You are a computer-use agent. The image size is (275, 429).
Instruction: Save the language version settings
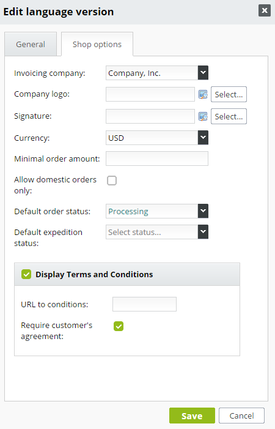(x=192, y=416)
